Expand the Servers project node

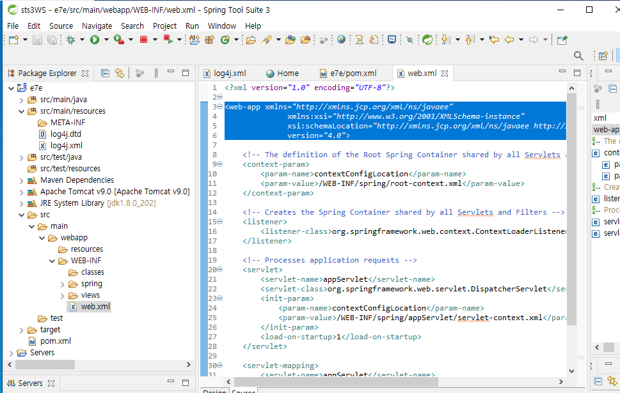pyautogui.click(x=11, y=353)
